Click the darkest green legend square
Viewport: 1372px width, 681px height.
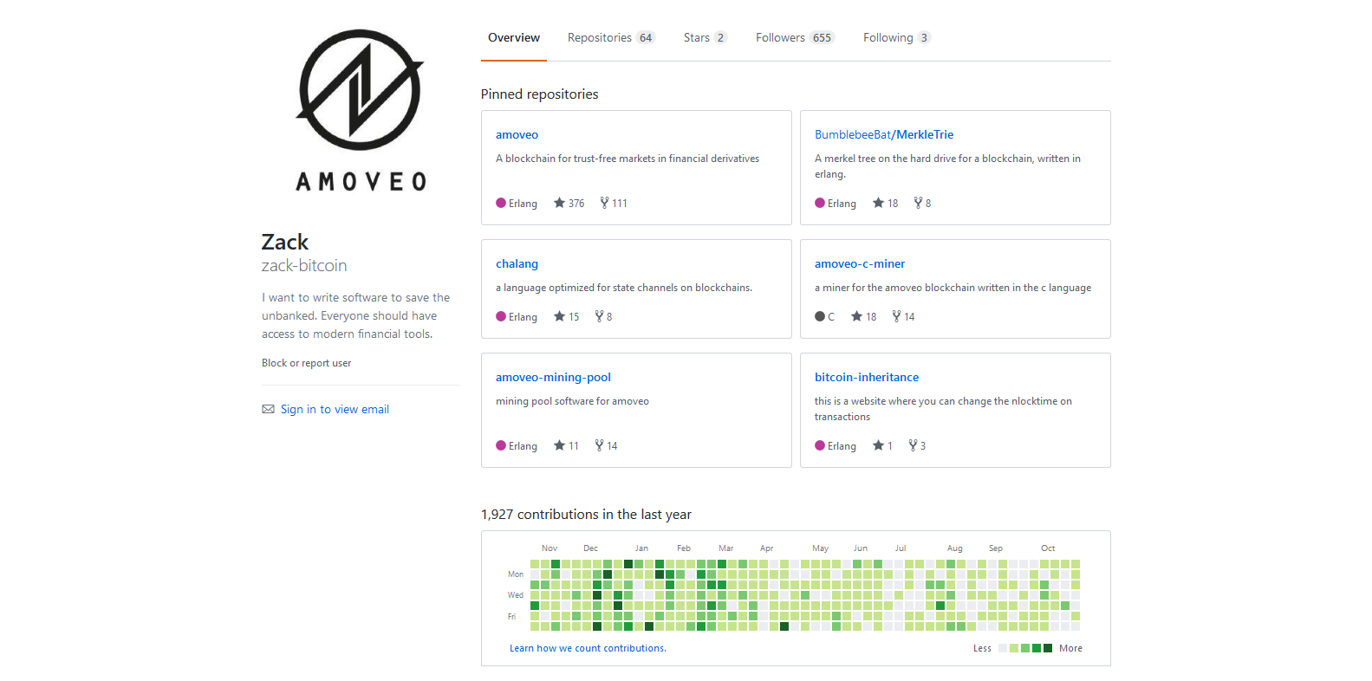pyautogui.click(x=1048, y=648)
